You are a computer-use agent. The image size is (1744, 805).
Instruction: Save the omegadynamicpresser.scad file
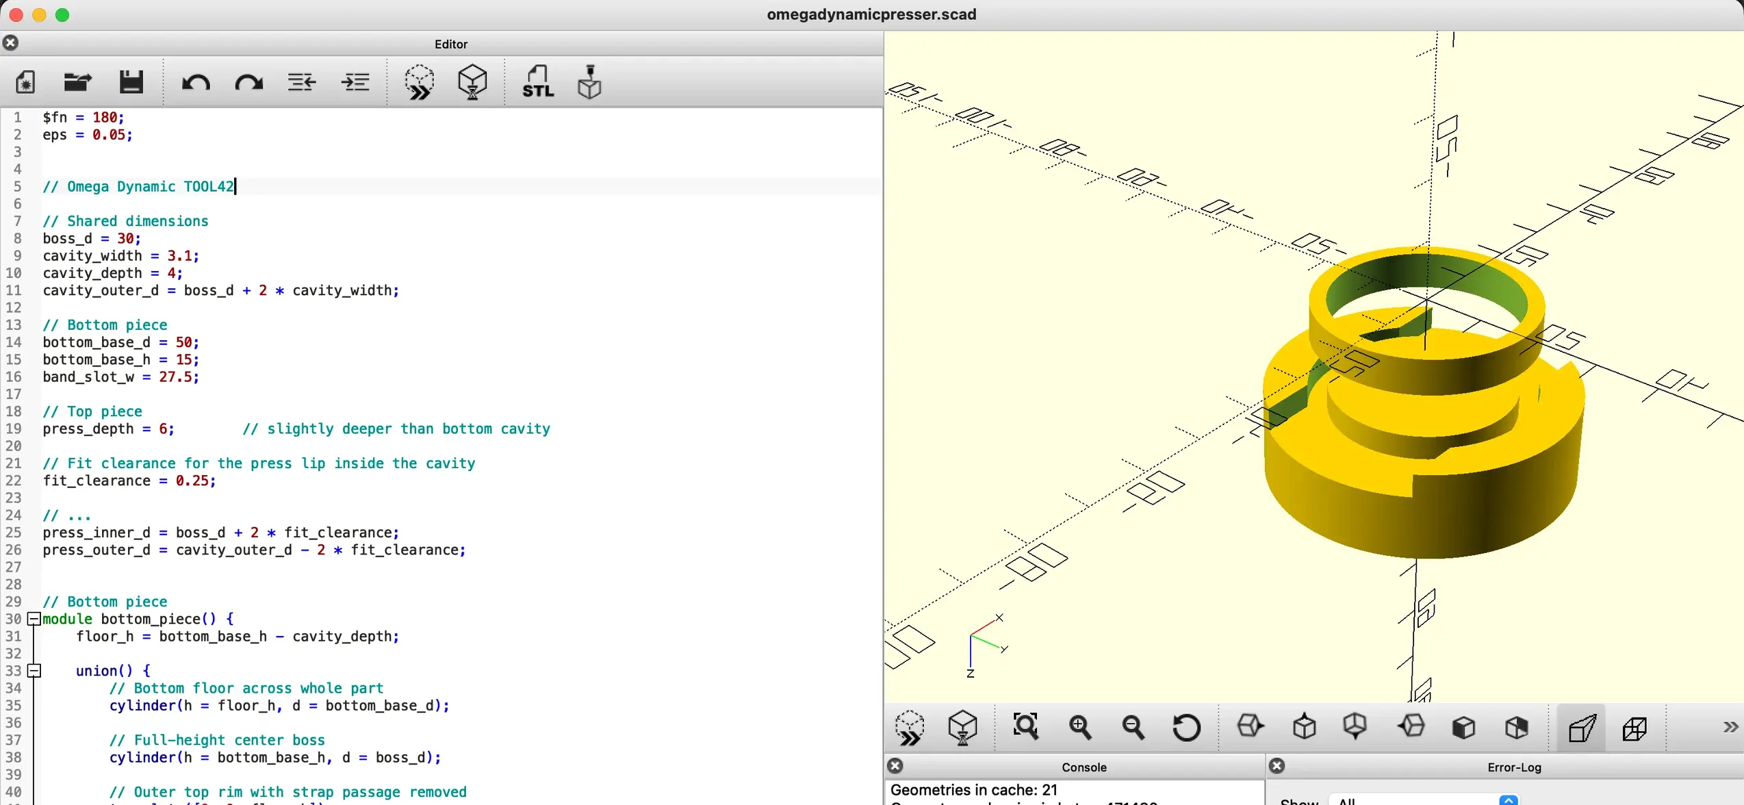pos(131,81)
